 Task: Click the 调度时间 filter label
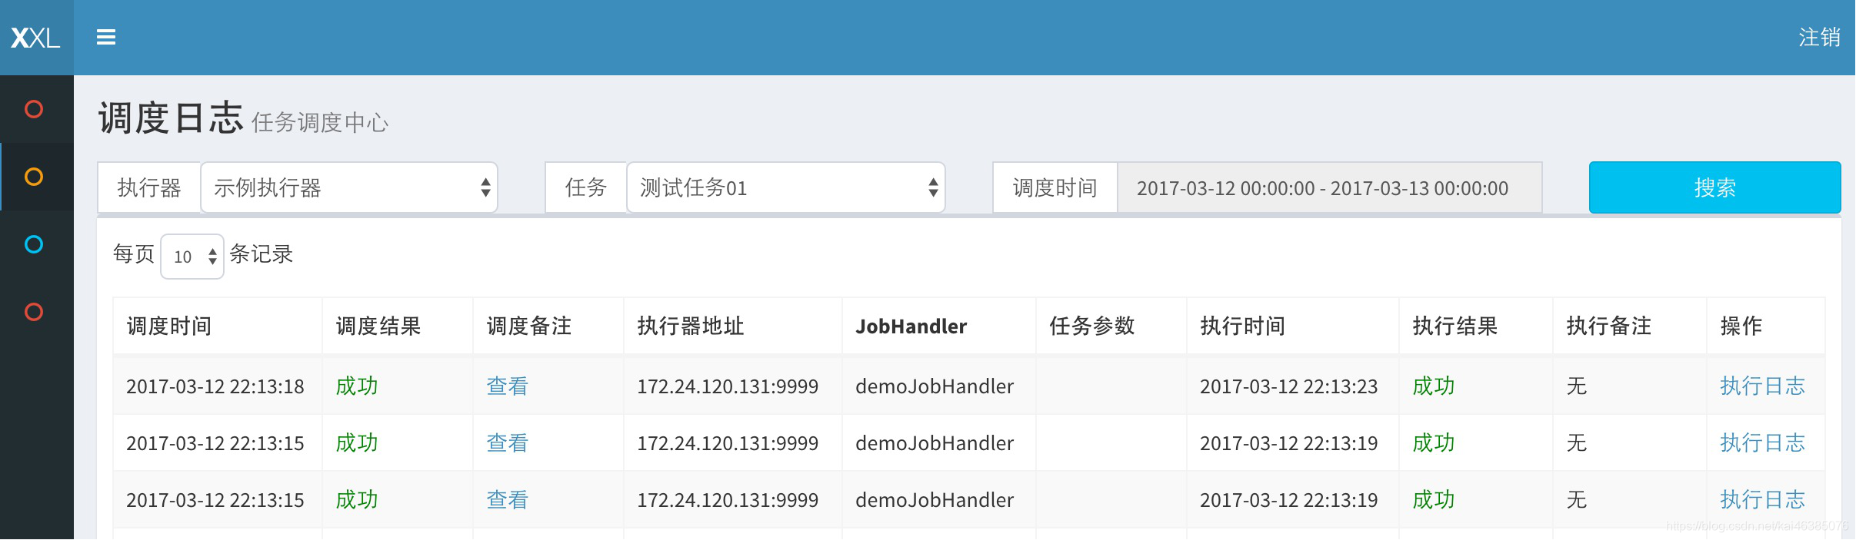(1055, 187)
